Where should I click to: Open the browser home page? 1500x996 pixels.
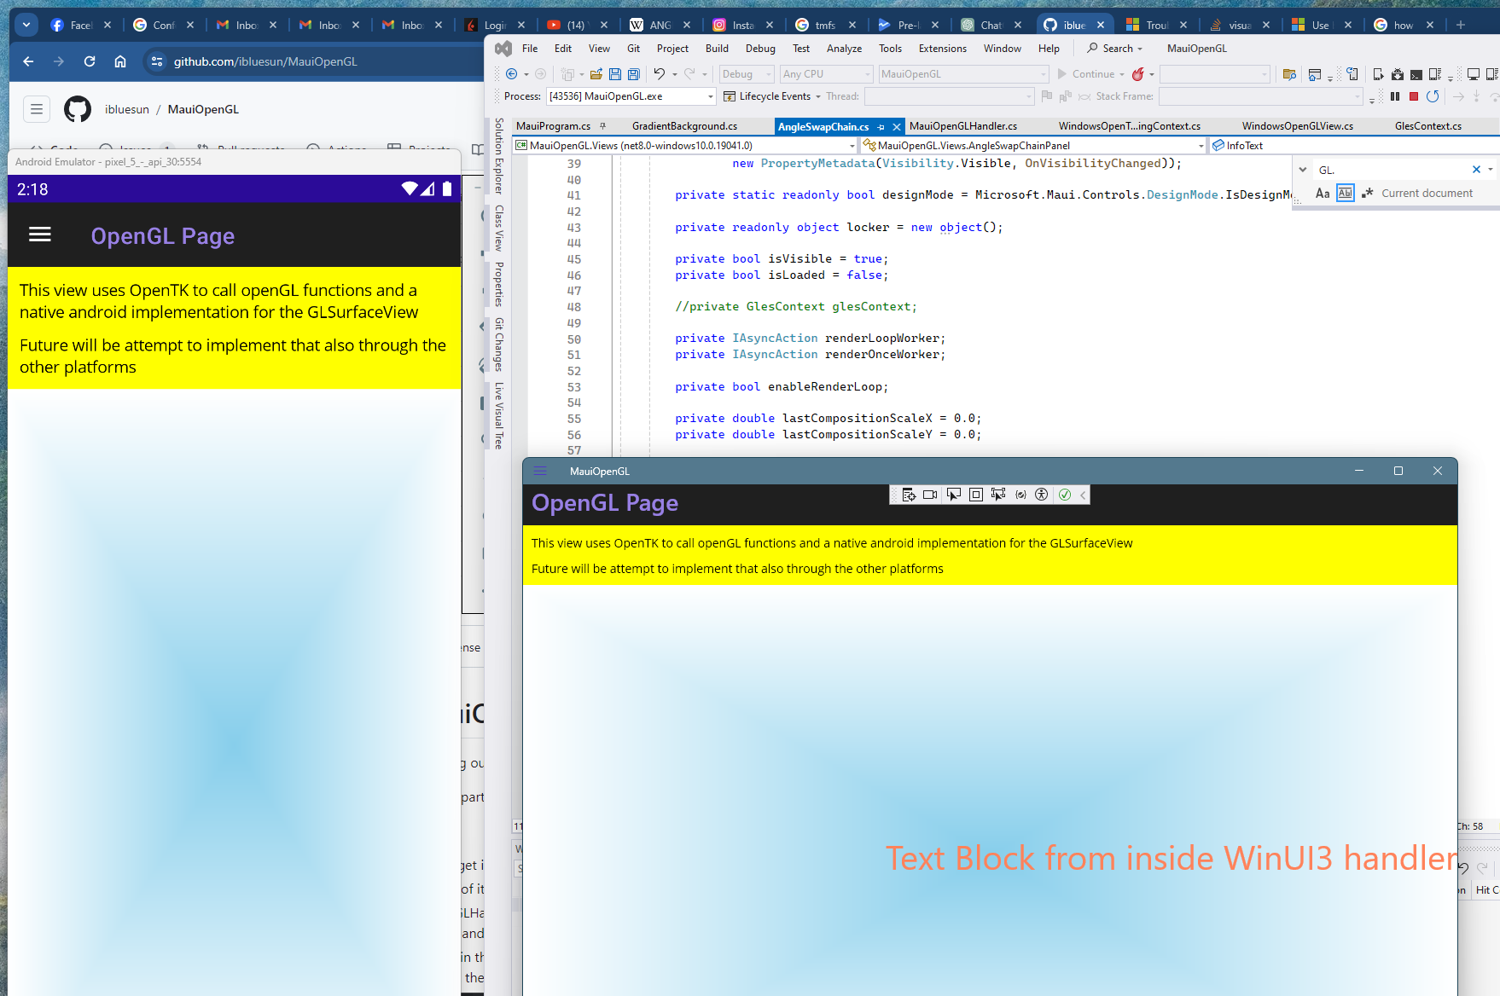120,61
